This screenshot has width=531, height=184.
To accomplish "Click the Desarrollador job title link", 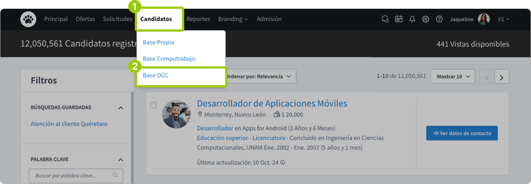I will pos(215,129).
